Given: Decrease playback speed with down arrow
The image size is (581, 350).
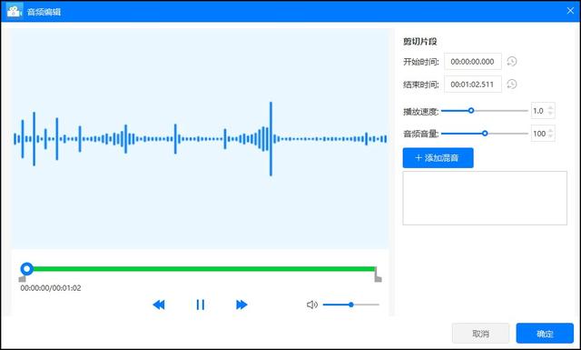Looking at the screenshot, I should pyautogui.click(x=550, y=114).
